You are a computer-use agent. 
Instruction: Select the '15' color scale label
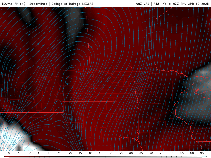click(x=39, y=153)
